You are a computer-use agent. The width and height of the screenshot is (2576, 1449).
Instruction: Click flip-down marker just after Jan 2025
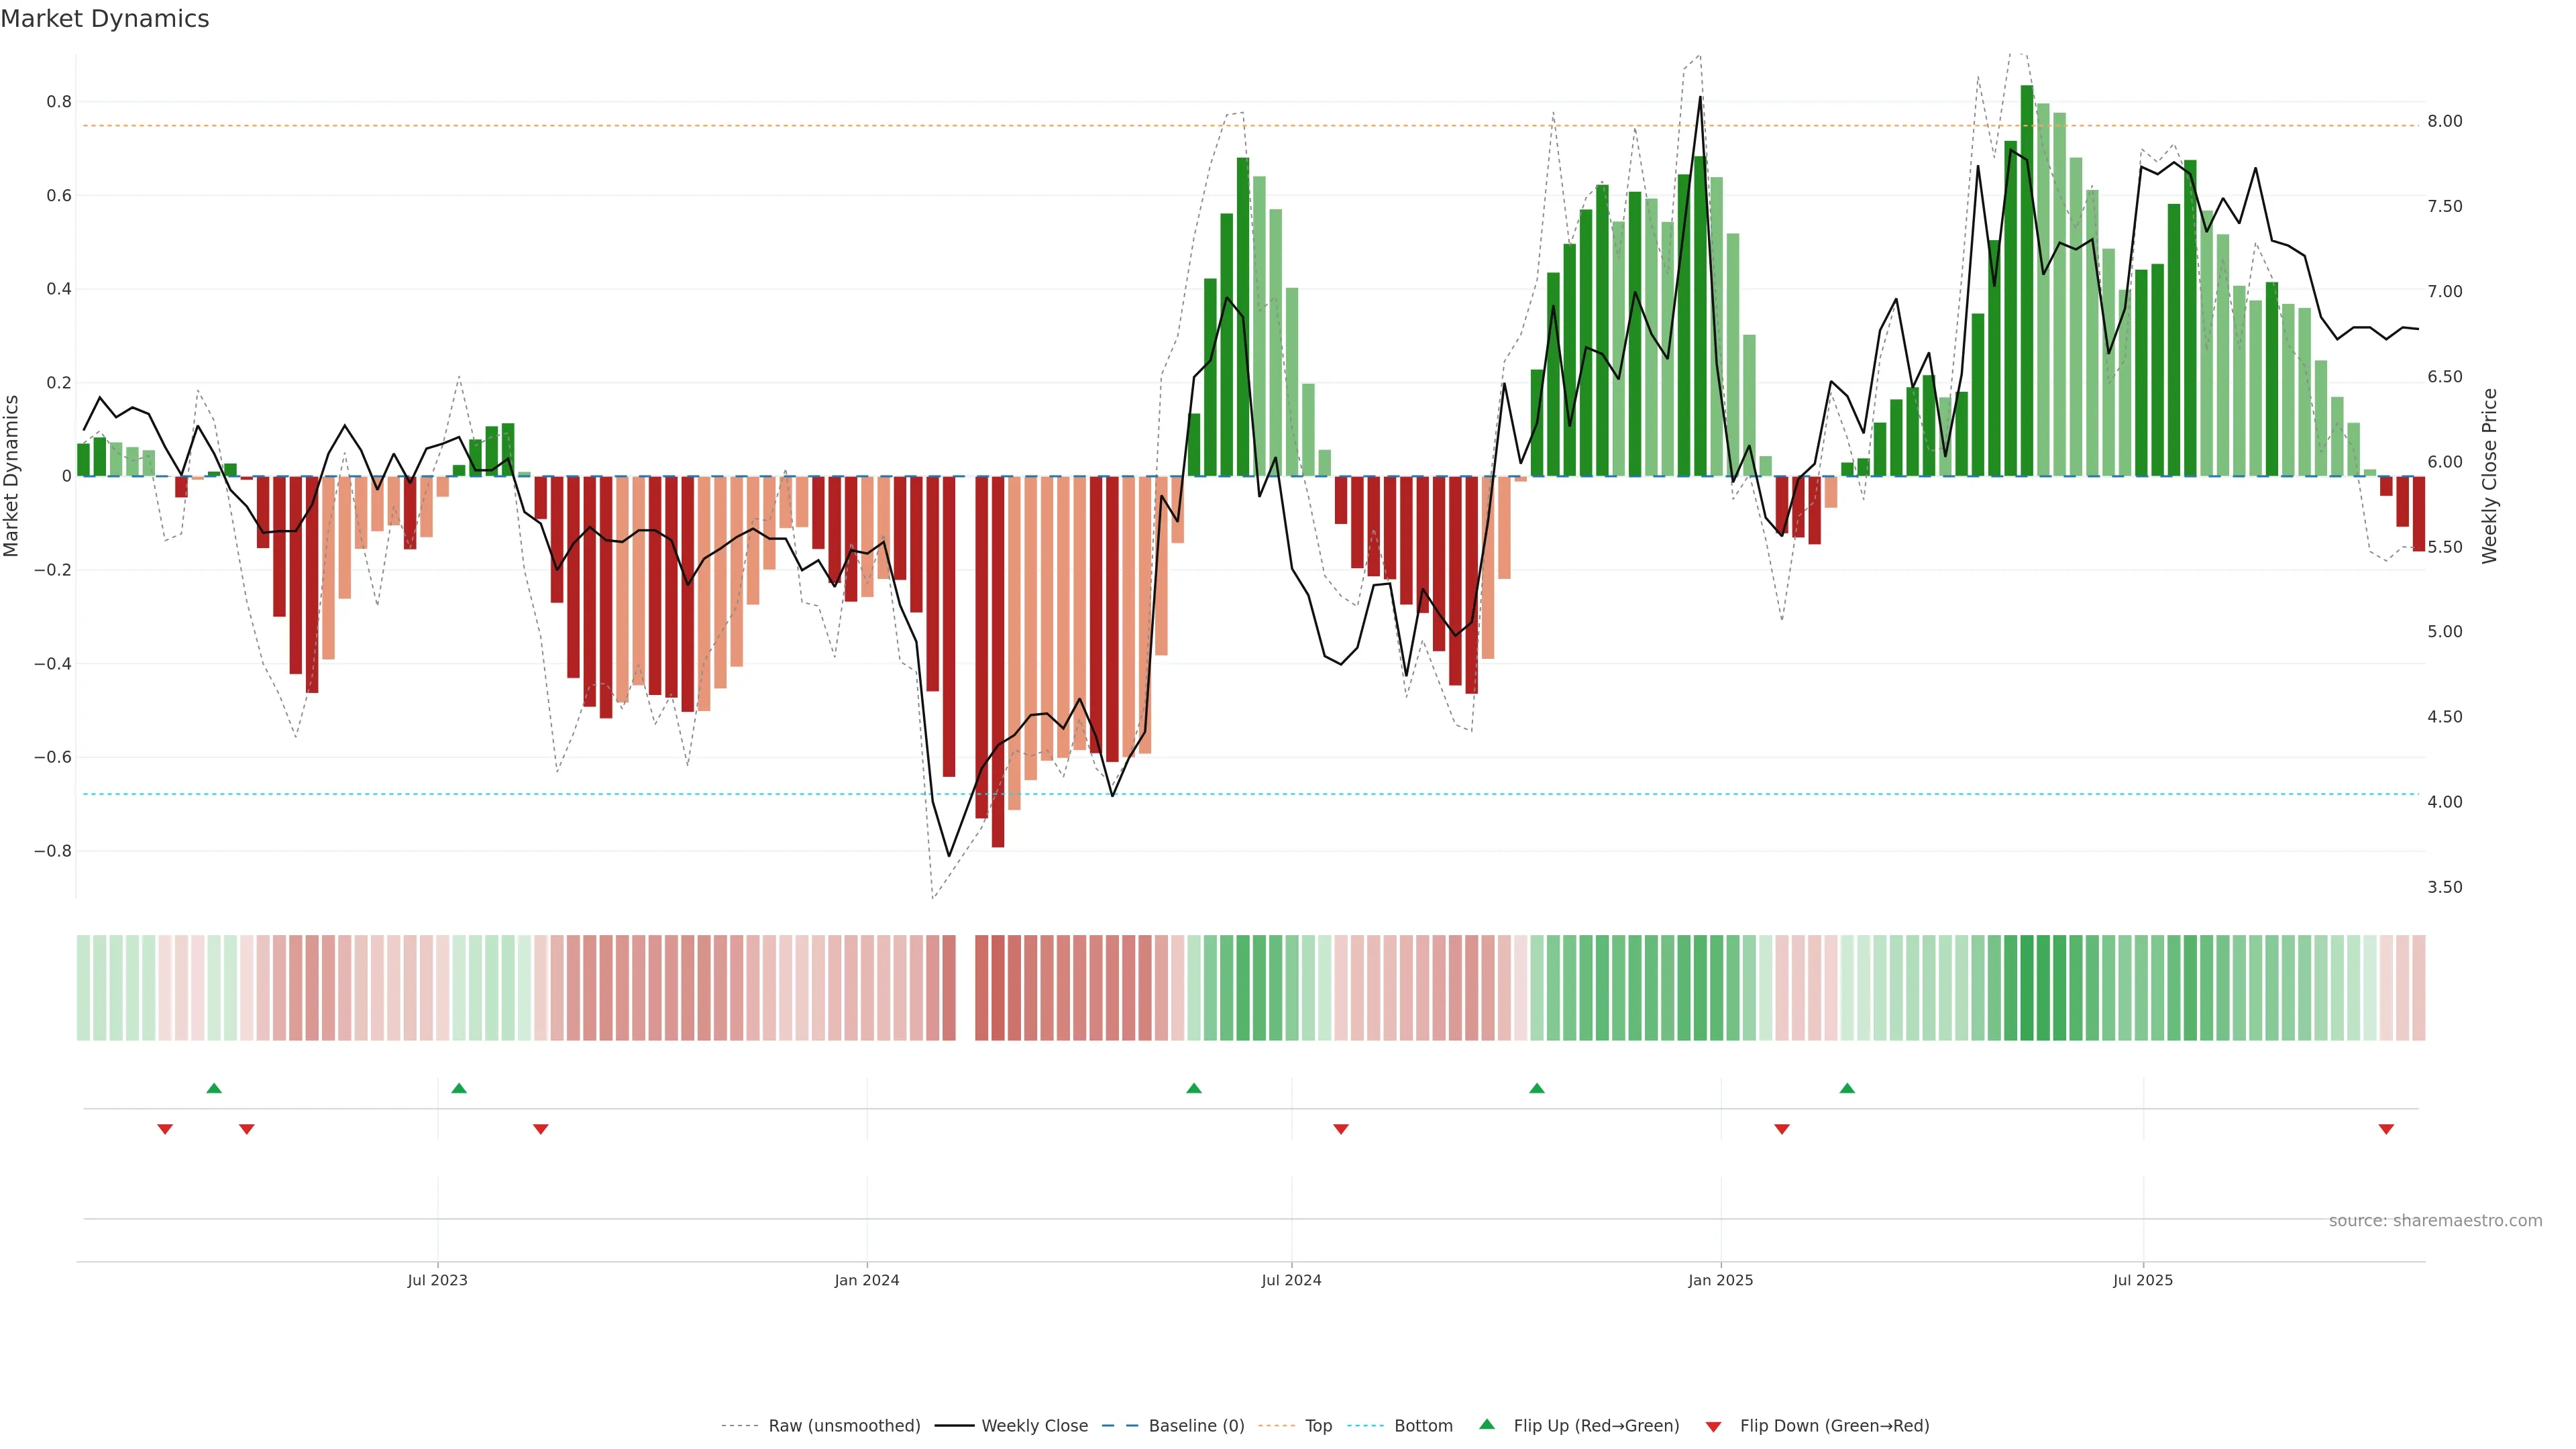tap(1781, 1129)
